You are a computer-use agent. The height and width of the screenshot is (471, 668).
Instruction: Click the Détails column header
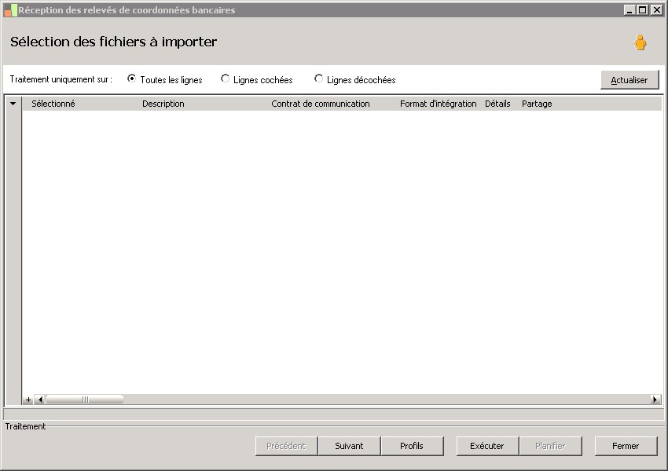(x=497, y=104)
